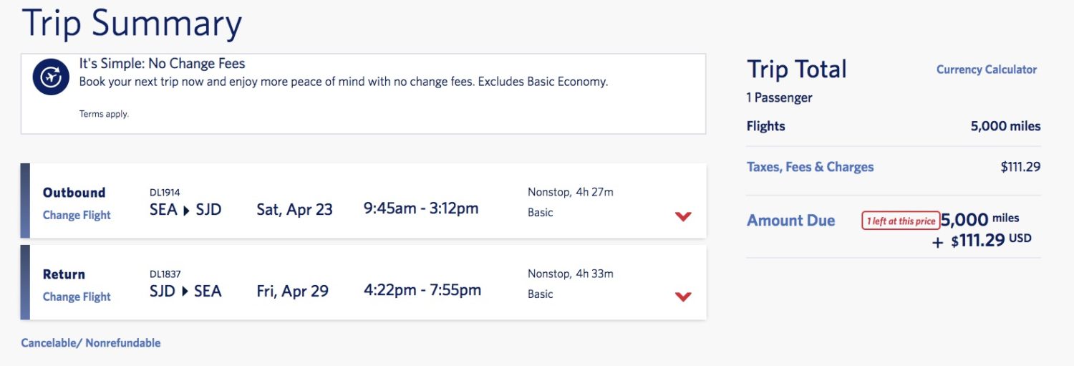Image resolution: width=1074 pixels, height=366 pixels.
Task: Click the SEA to SJD route arrow icon
Action: click(186, 210)
